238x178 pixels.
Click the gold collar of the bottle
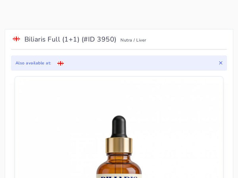coord(119,145)
